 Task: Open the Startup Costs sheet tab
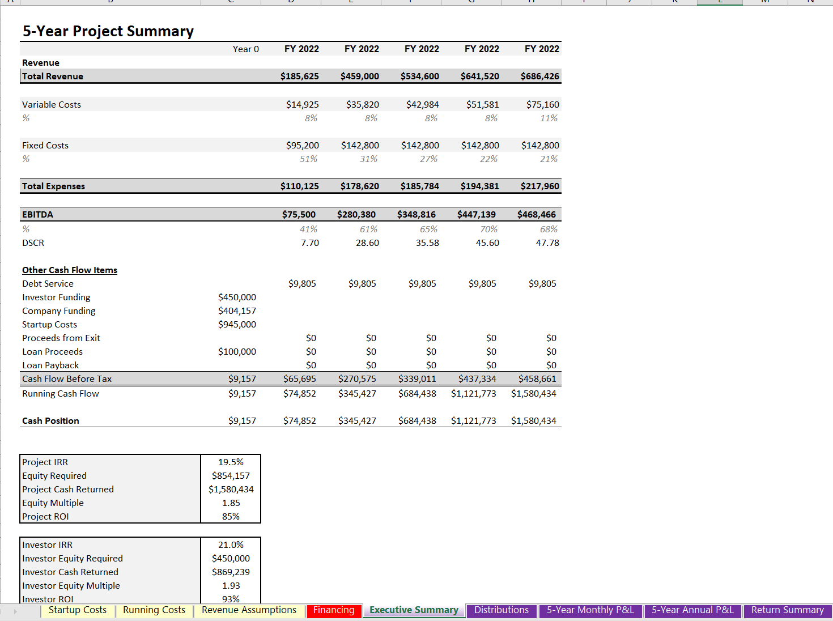[x=78, y=610]
